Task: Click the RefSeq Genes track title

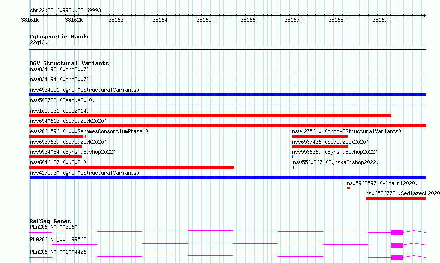Action: [50, 221]
